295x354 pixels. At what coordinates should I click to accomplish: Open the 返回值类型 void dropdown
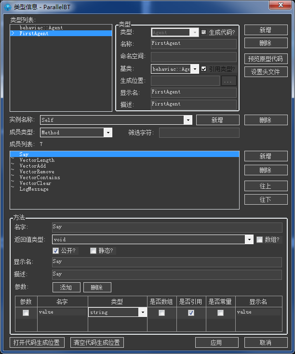[x=249, y=239]
